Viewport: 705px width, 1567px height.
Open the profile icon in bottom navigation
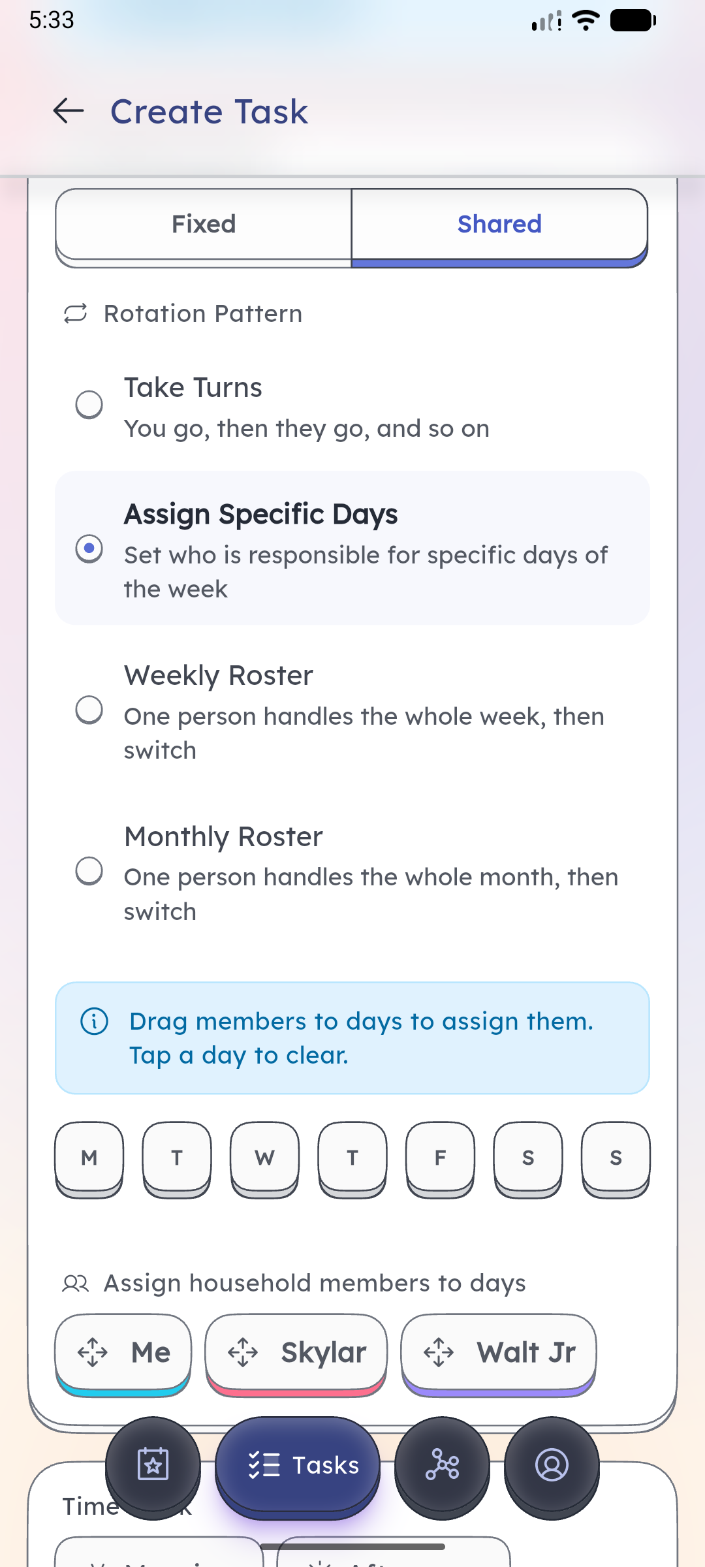(552, 1464)
